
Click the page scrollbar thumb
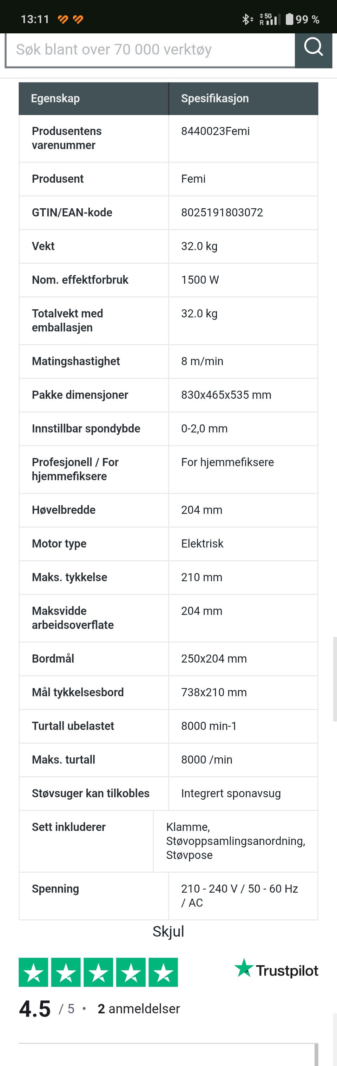335,679
